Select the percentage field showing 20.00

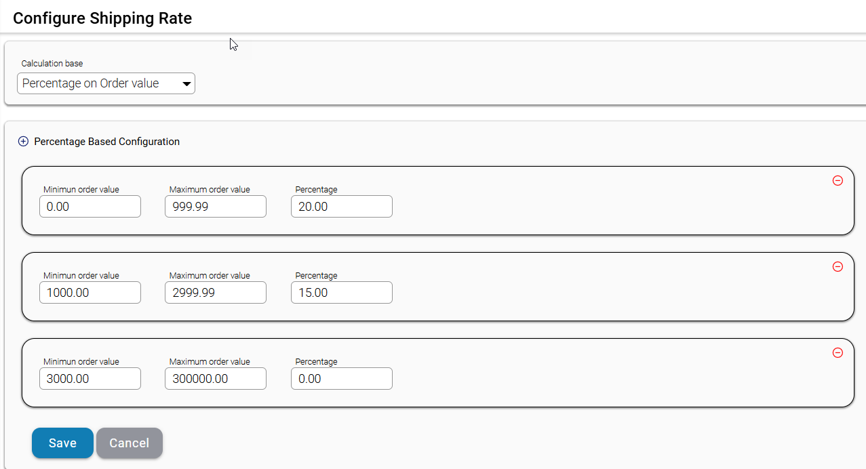pyautogui.click(x=341, y=207)
